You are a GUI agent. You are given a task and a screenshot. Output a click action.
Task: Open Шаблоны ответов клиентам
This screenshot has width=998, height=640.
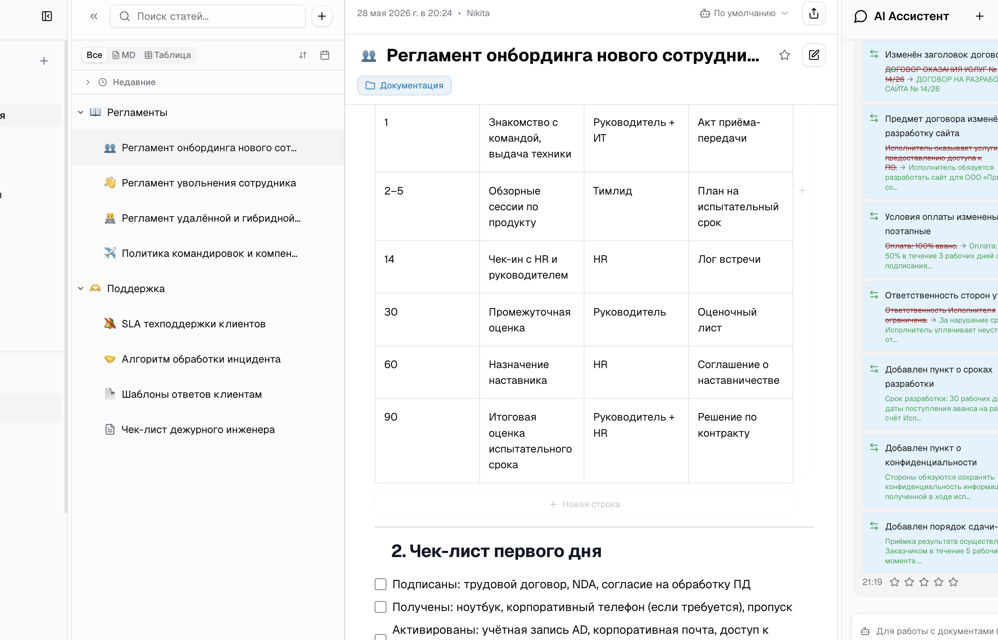point(208,394)
